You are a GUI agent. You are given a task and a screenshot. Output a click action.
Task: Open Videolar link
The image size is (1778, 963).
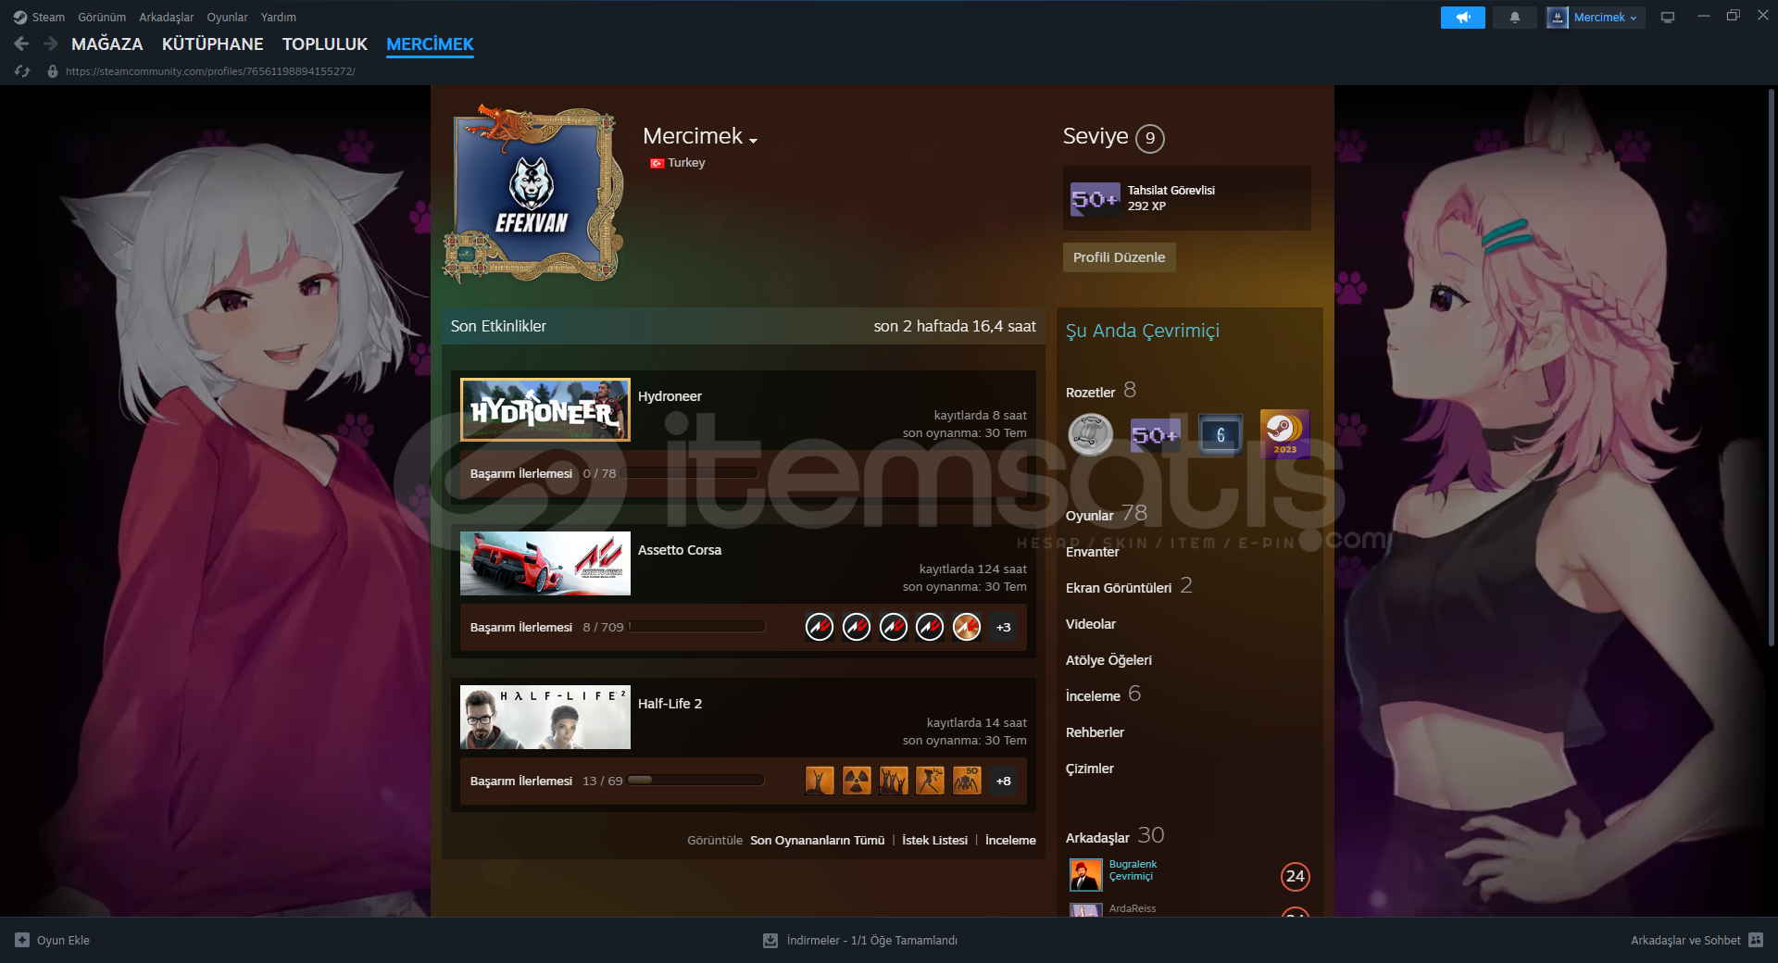(x=1090, y=624)
